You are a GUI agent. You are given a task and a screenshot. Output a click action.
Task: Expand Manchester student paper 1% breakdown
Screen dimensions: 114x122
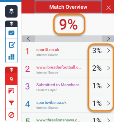pos(108,86)
